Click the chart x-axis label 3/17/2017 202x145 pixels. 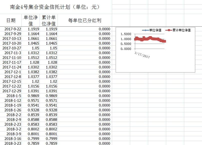pyautogui.click(x=142, y=55)
